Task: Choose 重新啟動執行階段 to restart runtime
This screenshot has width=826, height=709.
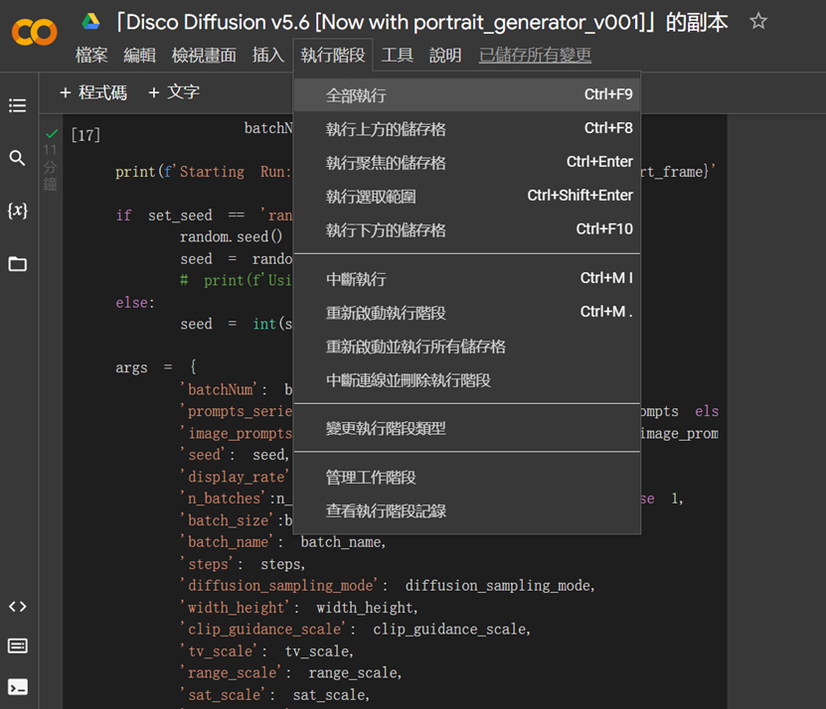Action: (467, 313)
